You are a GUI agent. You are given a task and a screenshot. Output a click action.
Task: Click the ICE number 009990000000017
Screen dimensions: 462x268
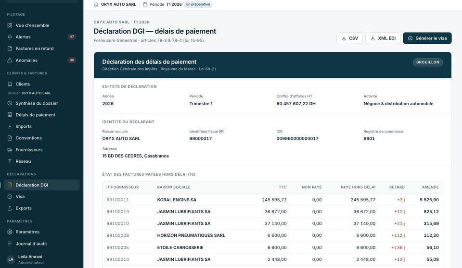tap(297, 138)
